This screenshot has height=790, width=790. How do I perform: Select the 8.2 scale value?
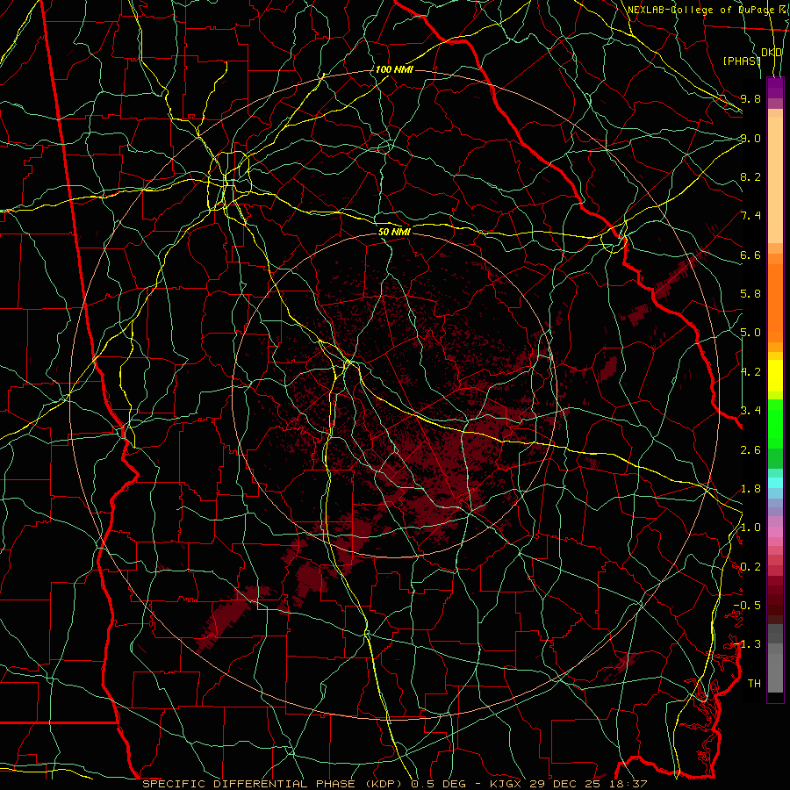pos(750,176)
